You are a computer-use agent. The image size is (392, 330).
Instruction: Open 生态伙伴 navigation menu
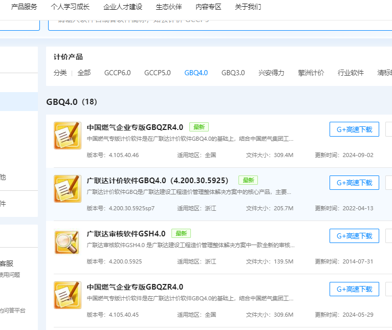169,7
